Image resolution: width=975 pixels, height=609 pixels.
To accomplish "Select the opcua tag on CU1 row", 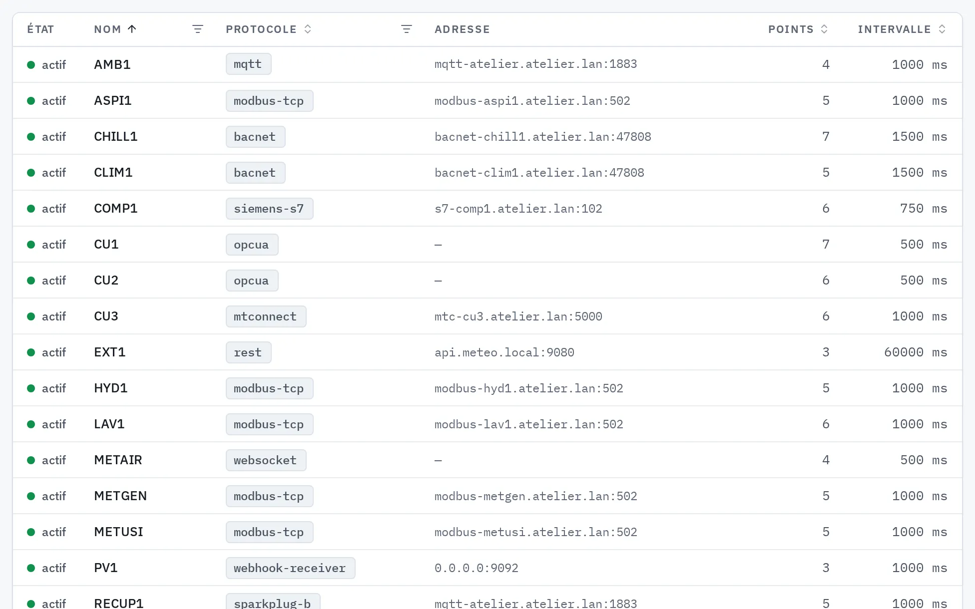I will (252, 245).
